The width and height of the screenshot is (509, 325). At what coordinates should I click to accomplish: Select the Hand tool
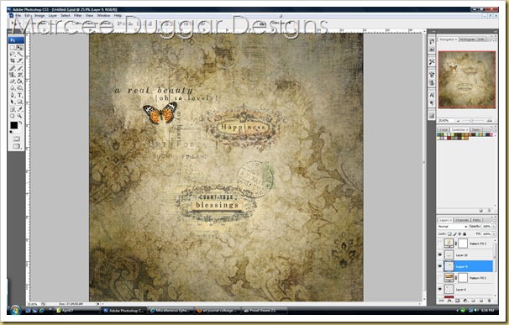point(13,116)
